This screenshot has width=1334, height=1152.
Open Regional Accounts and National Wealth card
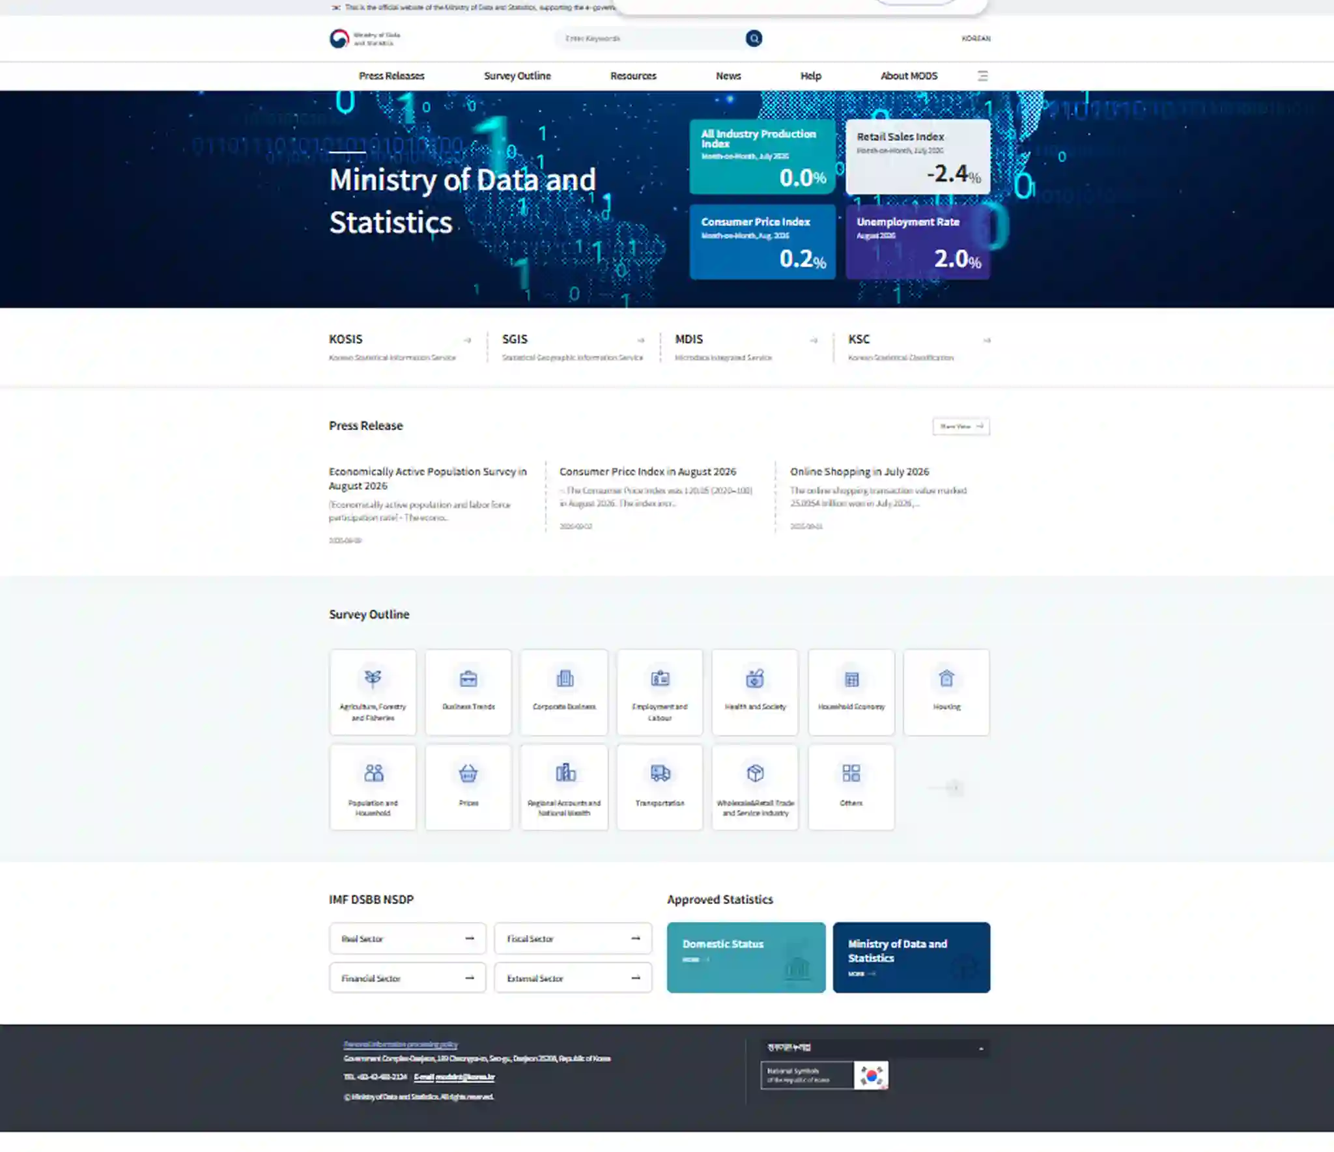(x=564, y=787)
